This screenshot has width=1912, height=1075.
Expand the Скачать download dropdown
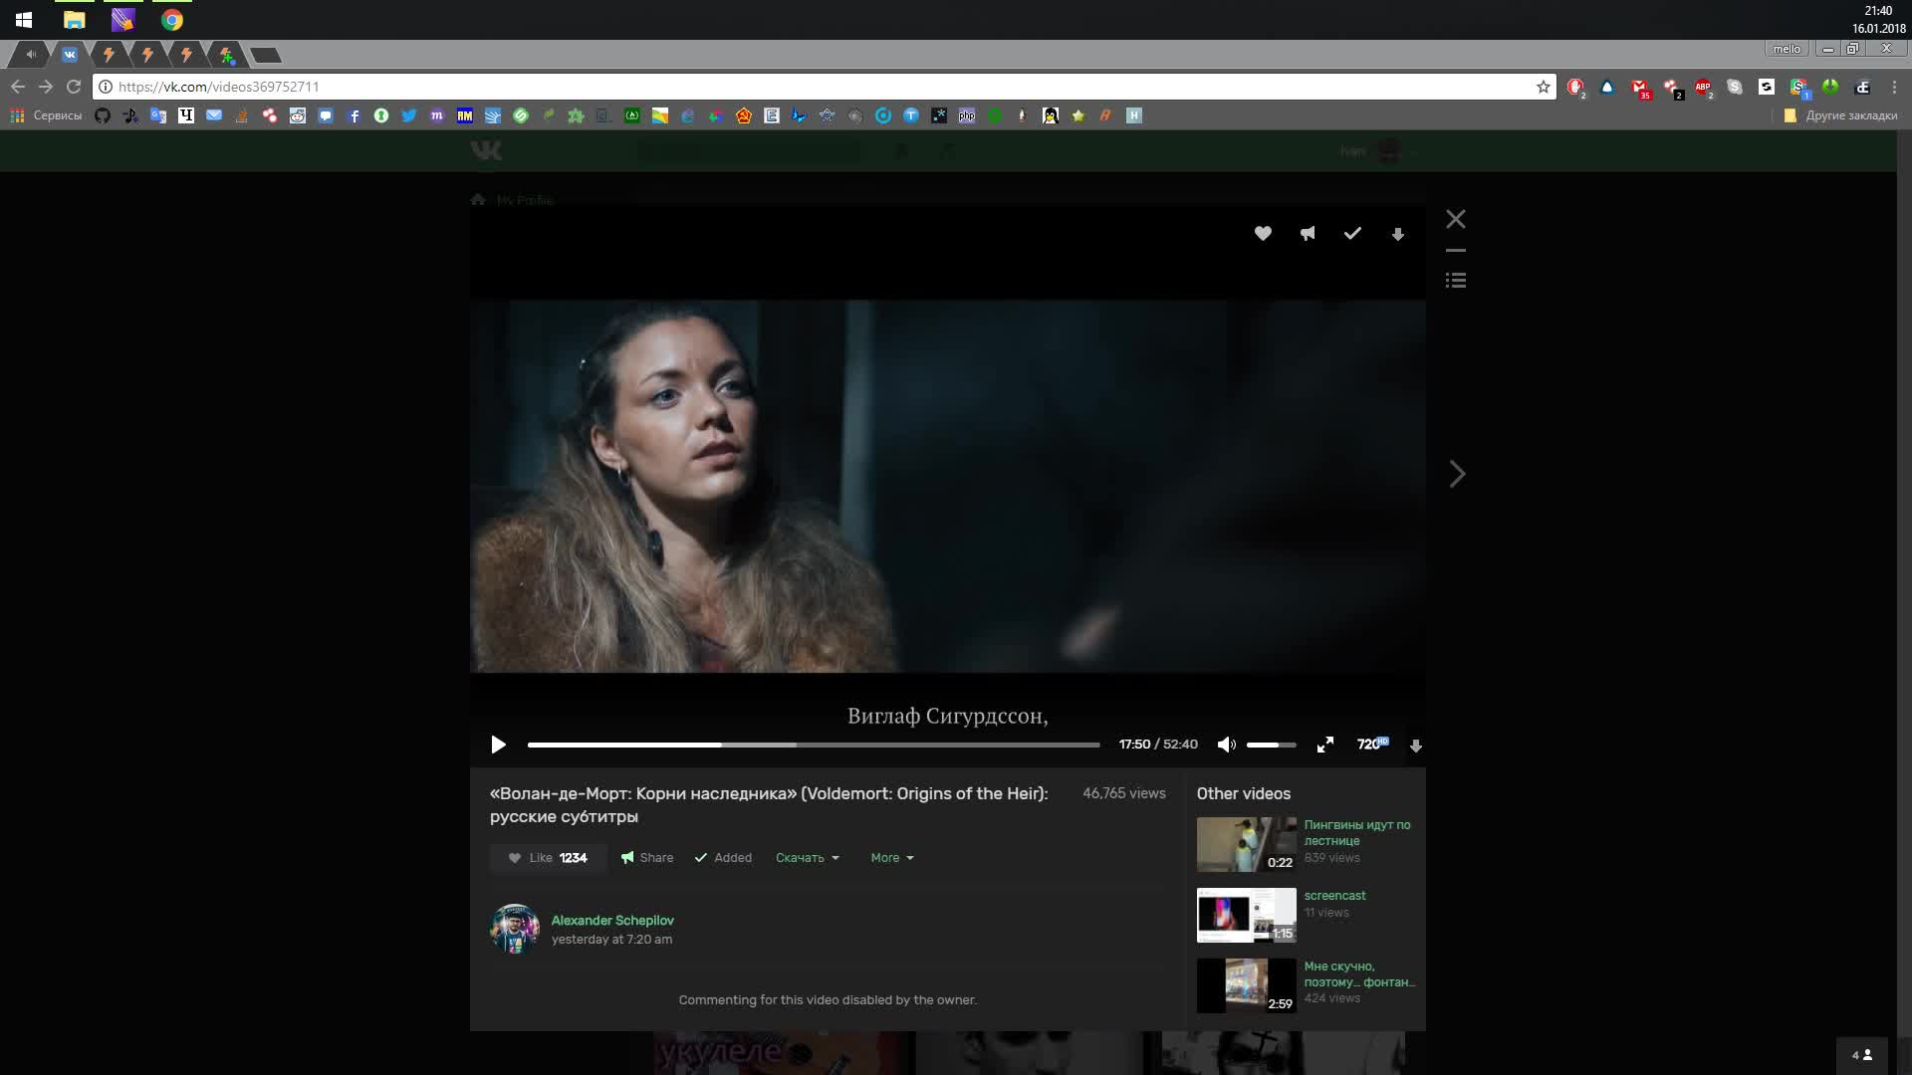click(807, 858)
